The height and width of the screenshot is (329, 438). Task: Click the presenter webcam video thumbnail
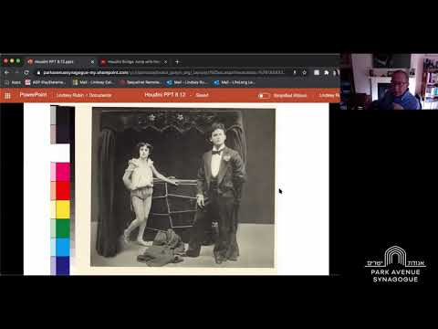point(389,81)
